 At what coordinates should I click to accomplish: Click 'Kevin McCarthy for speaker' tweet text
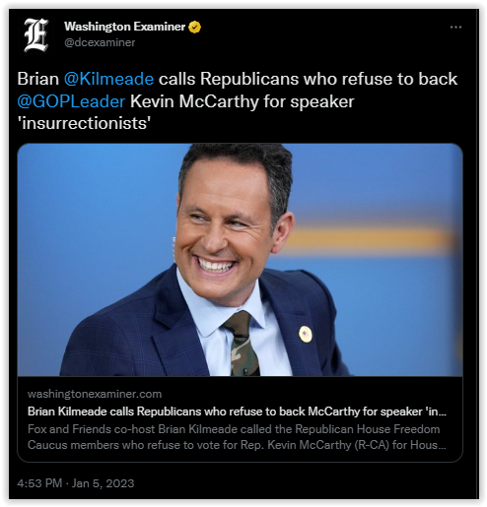click(243, 101)
